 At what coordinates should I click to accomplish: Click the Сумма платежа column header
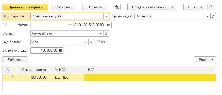tap(34, 70)
